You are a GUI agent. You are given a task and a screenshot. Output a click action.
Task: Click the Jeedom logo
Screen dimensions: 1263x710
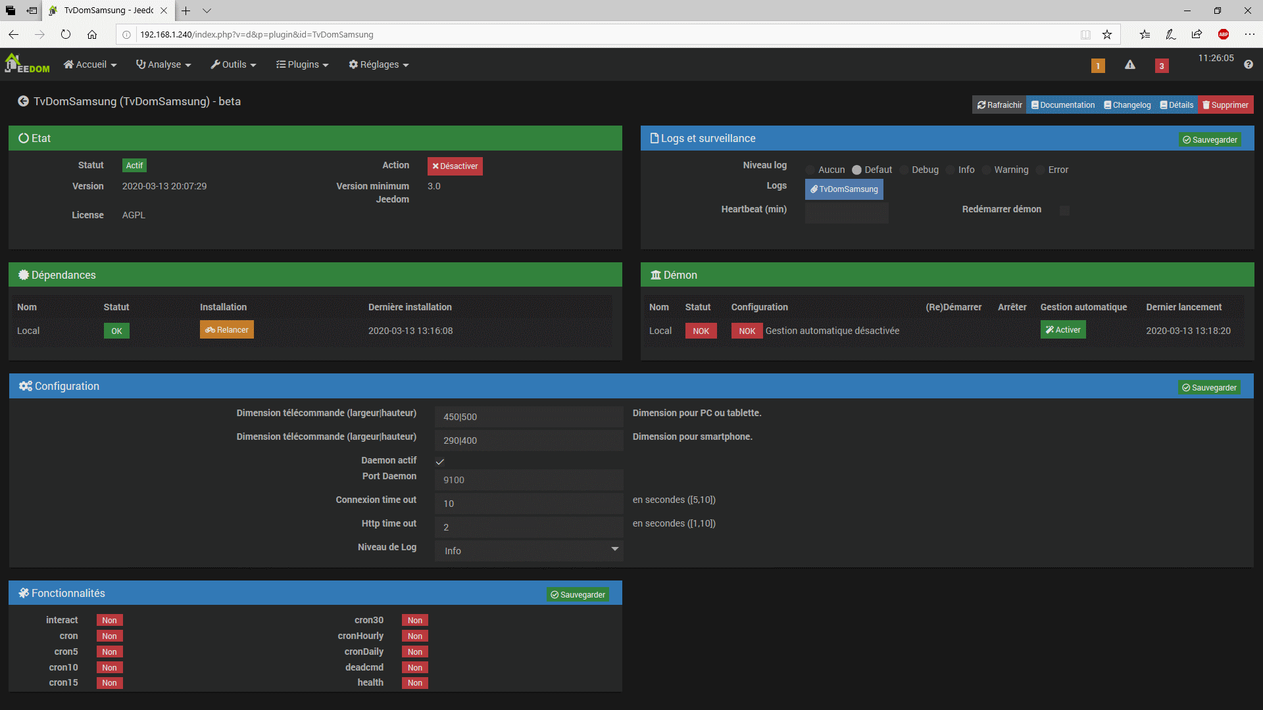click(x=27, y=64)
